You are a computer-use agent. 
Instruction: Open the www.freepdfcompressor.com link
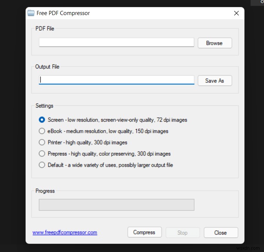[65, 232]
